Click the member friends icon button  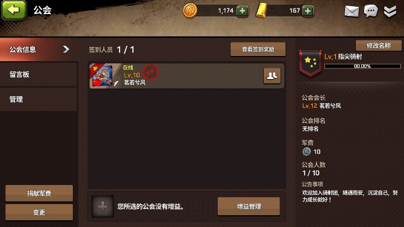272,76
